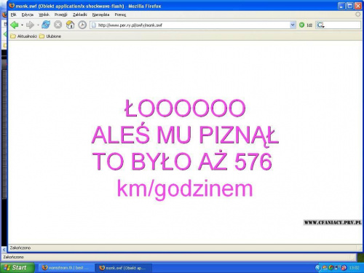Click monk.swf taskbar window button
Screen dimensions: 364x273
(123, 268)
